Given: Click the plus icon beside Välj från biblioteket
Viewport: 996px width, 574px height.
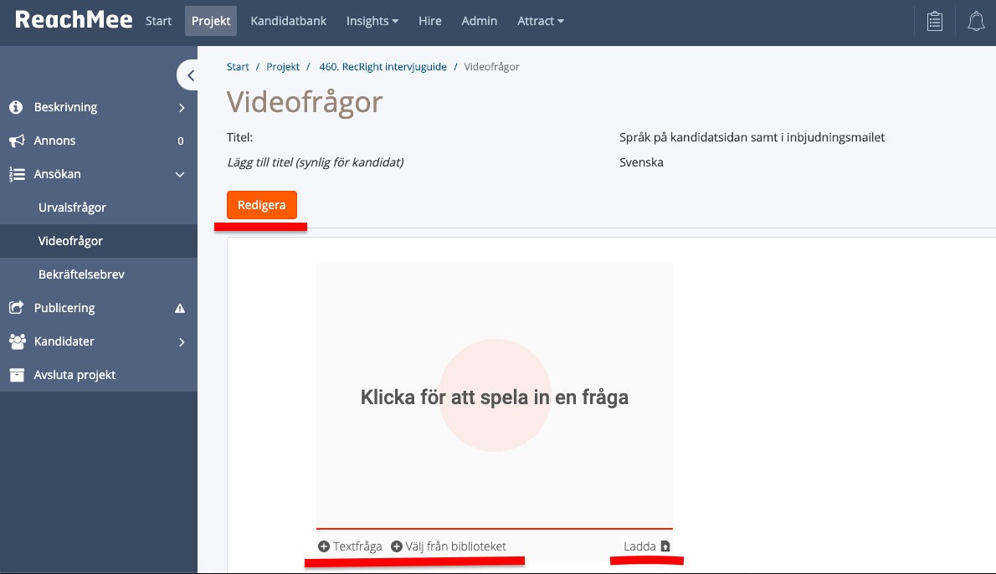Looking at the screenshot, I should coord(397,546).
